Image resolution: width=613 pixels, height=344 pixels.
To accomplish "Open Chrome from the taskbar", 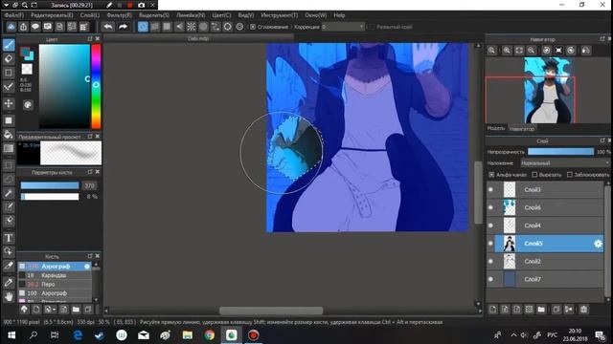I will coord(209,335).
